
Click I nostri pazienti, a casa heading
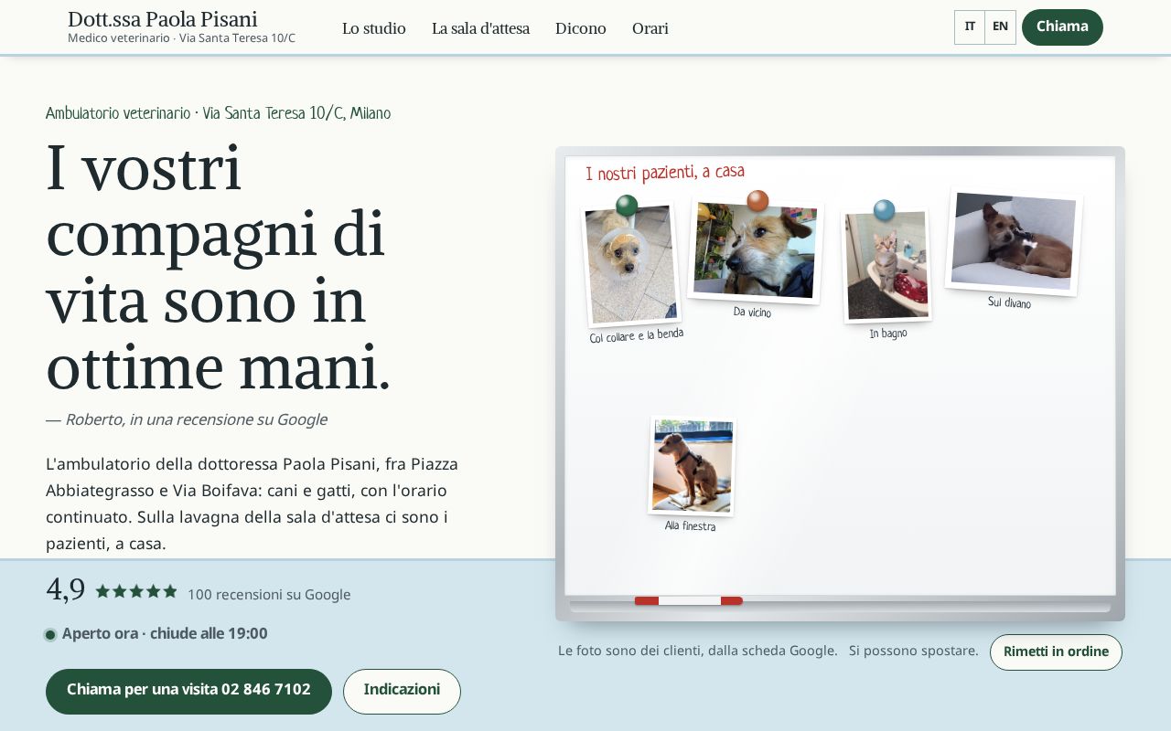[665, 173]
